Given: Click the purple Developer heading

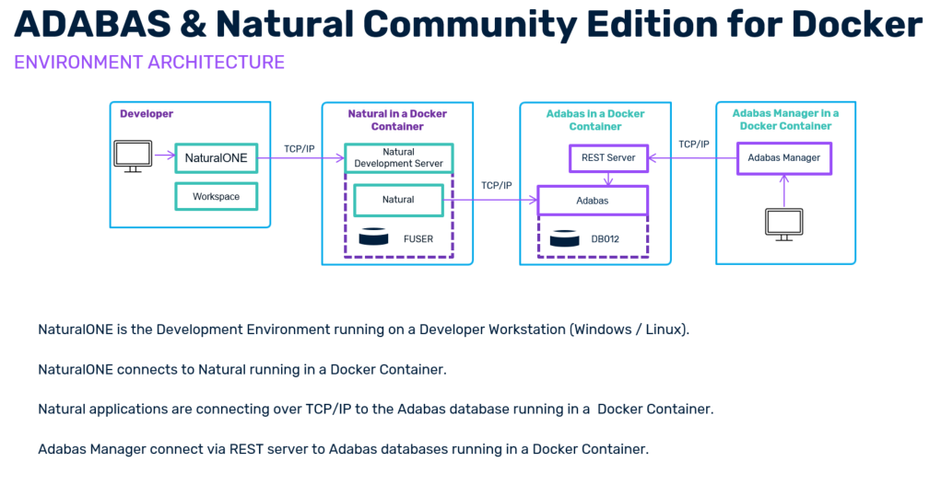Looking at the screenshot, I should 147,114.
